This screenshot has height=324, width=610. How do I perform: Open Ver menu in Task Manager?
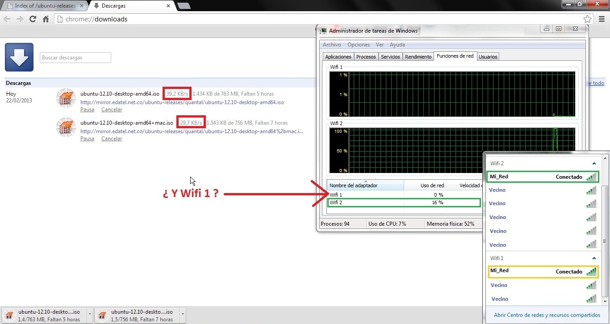coord(380,45)
